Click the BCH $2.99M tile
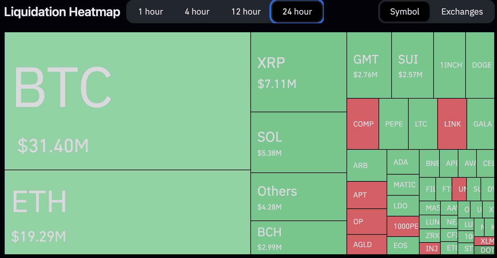This screenshot has width=497, height=258. click(x=299, y=238)
